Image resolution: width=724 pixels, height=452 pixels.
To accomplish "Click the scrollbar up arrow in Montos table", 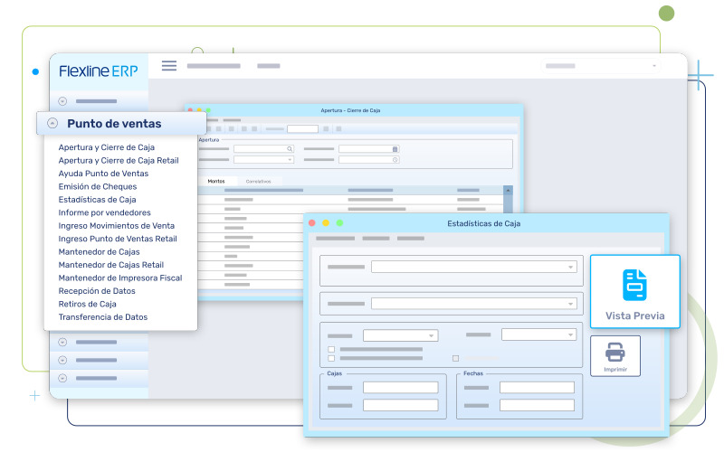I will click(508, 191).
